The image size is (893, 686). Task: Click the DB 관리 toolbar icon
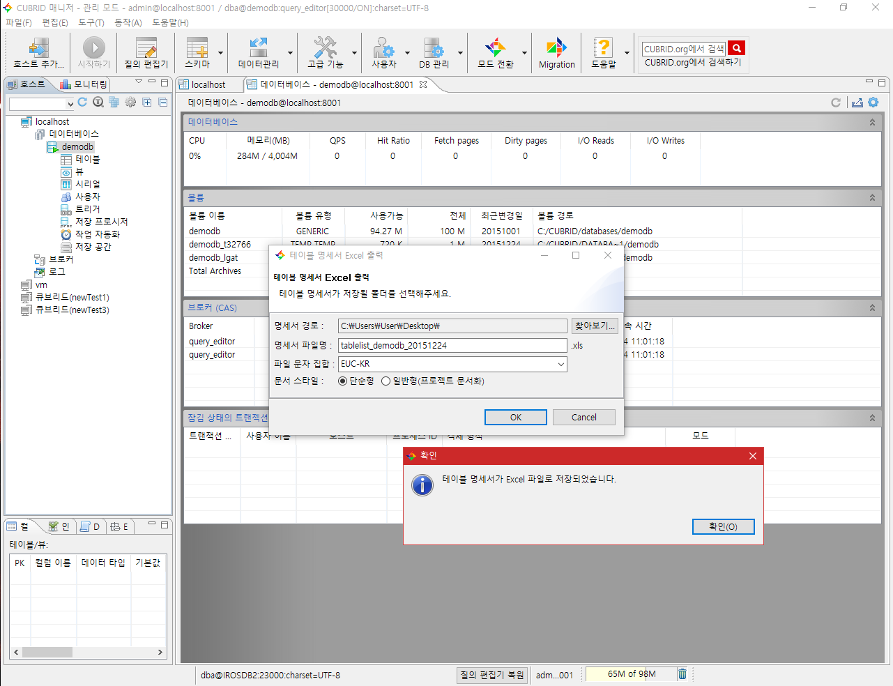434,53
